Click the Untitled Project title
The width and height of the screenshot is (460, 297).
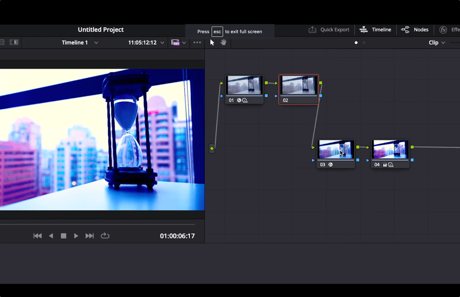click(101, 29)
